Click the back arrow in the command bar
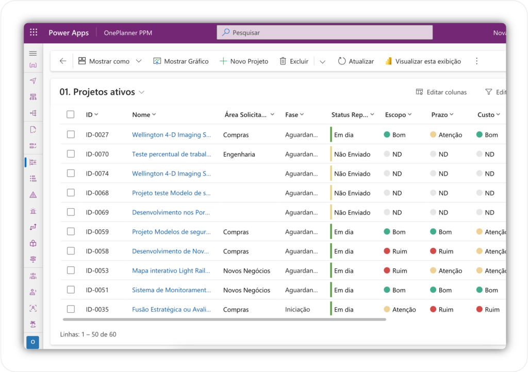528x372 pixels. [x=62, y=61]
